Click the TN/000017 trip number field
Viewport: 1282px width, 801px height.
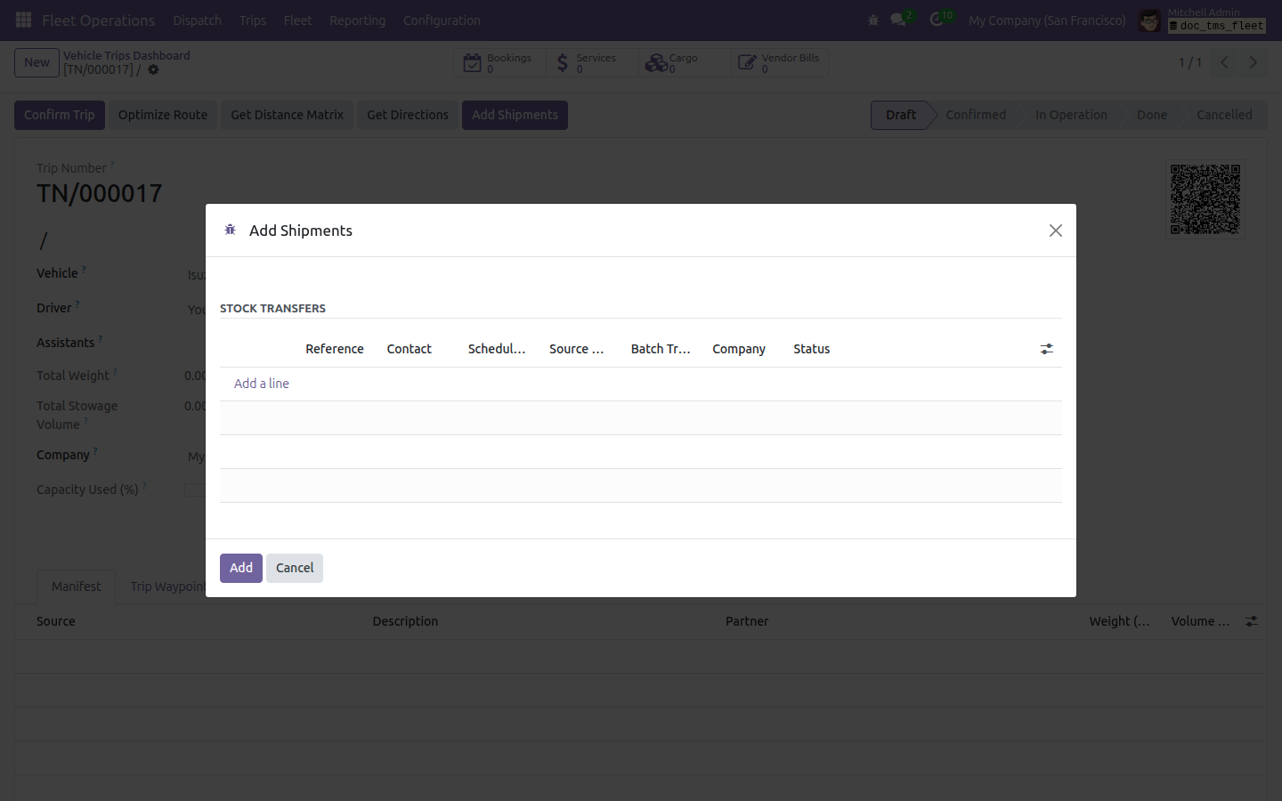100,194
